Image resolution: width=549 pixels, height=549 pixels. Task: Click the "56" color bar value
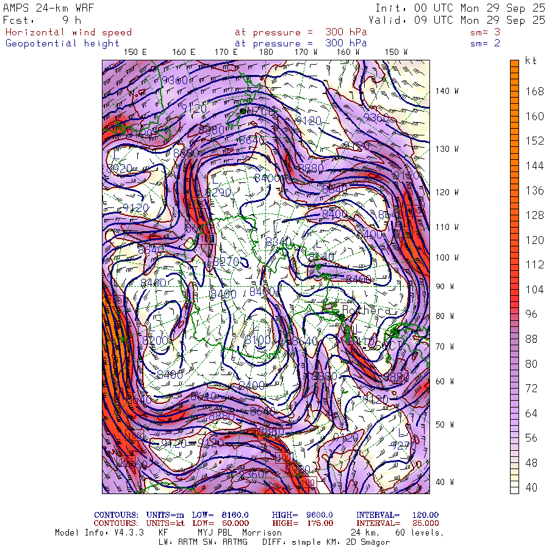pyautogui.click(x=531, y=438)
